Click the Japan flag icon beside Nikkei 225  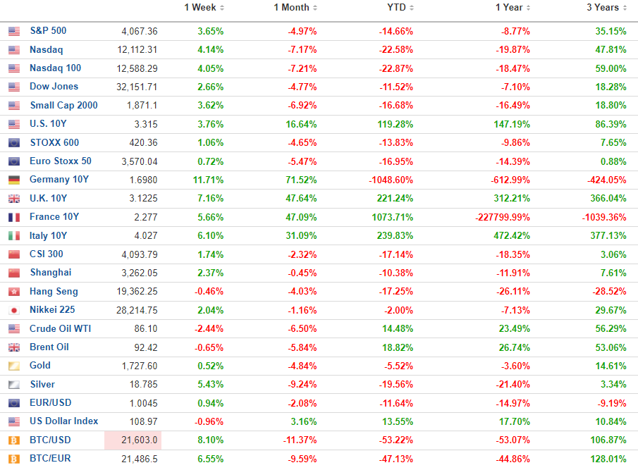[14, 310]
